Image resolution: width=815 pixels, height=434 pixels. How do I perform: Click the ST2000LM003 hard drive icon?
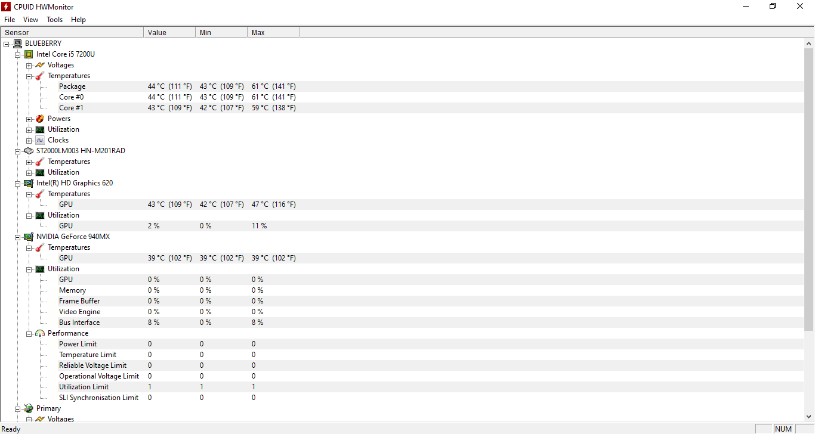(x=29, y=151)
